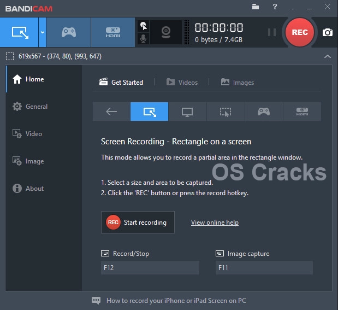Click the 0 bytes / 7.4GB storage text
338x310 pixels.
(x=218, y=40)
